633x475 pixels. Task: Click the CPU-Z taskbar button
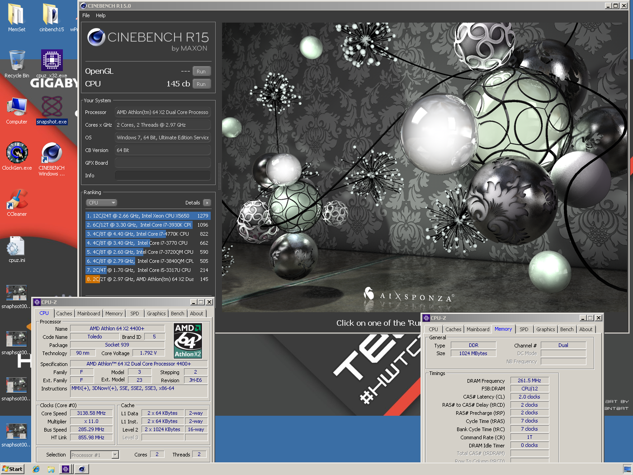(66, 469)
